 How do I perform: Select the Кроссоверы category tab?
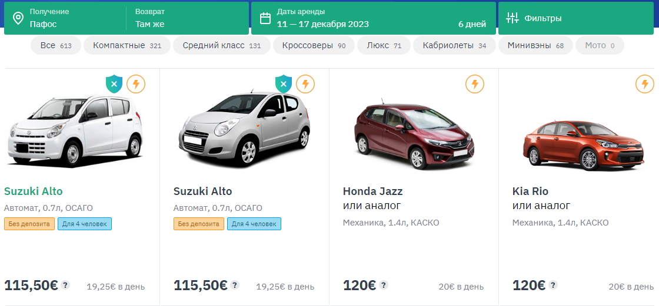pyautogui.click(x=314, y=45)
